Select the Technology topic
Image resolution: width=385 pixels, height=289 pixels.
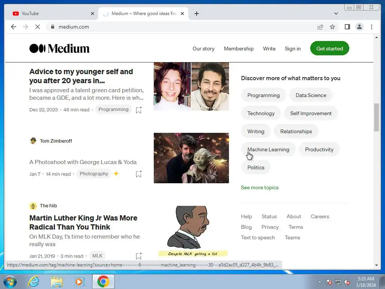[261, 113]
